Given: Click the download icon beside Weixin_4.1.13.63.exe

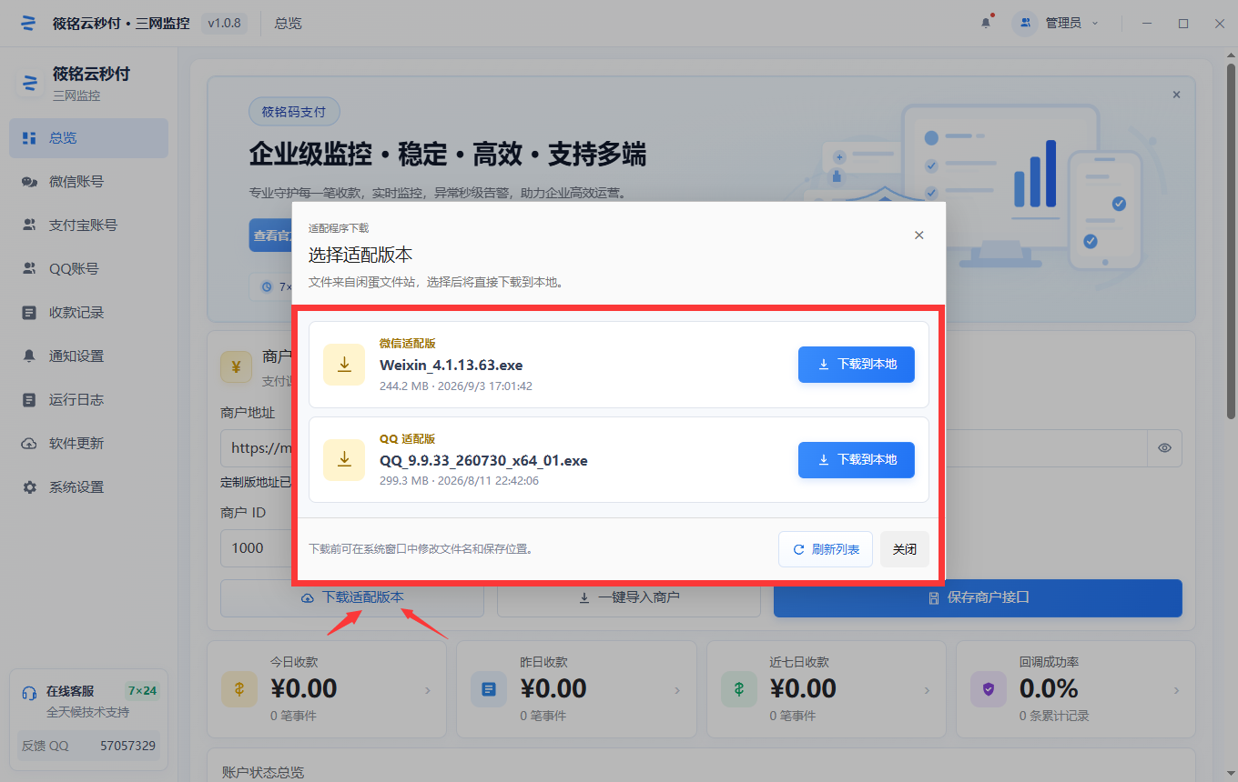Looking at the screenshot, I should pos(344,365).
